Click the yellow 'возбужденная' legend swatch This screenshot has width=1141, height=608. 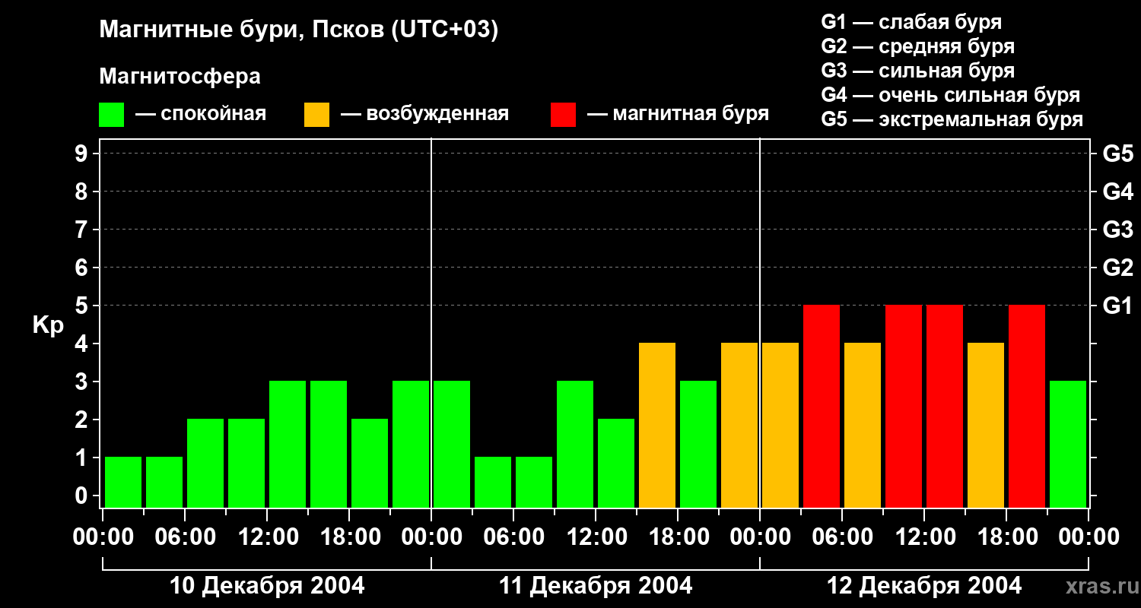pos(316,115)
